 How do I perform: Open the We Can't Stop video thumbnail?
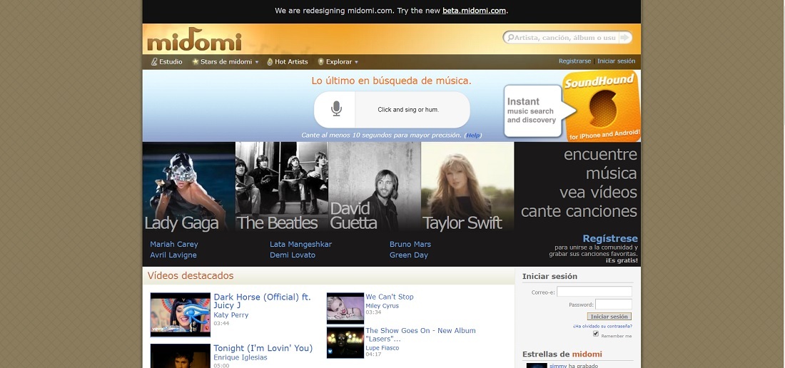click(345, 309)
